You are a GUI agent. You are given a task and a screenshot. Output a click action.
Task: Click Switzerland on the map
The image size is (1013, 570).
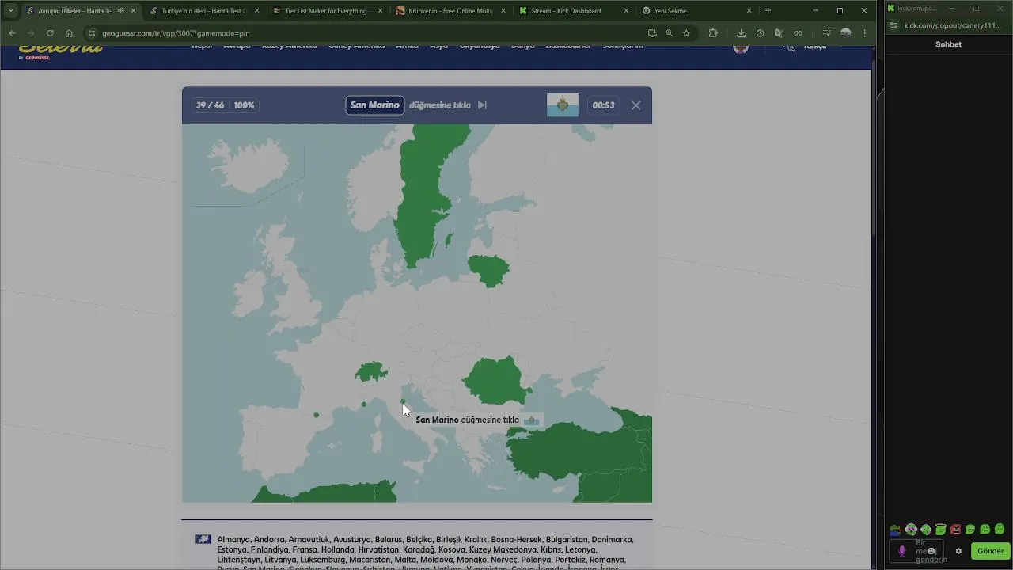370,371
